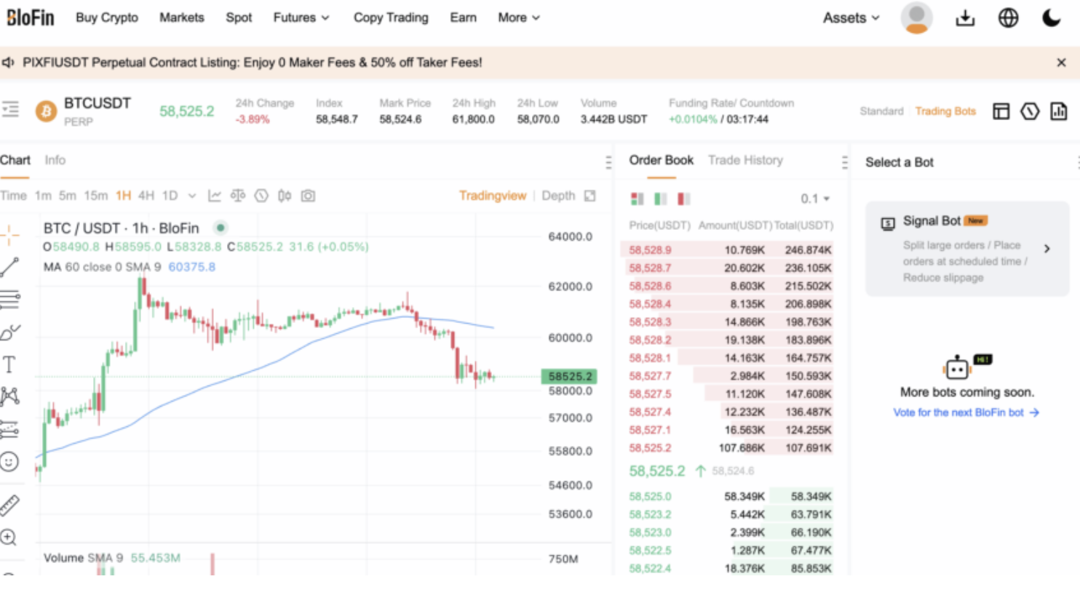
Task: Open the Earn page
Action: click(463, 17)
